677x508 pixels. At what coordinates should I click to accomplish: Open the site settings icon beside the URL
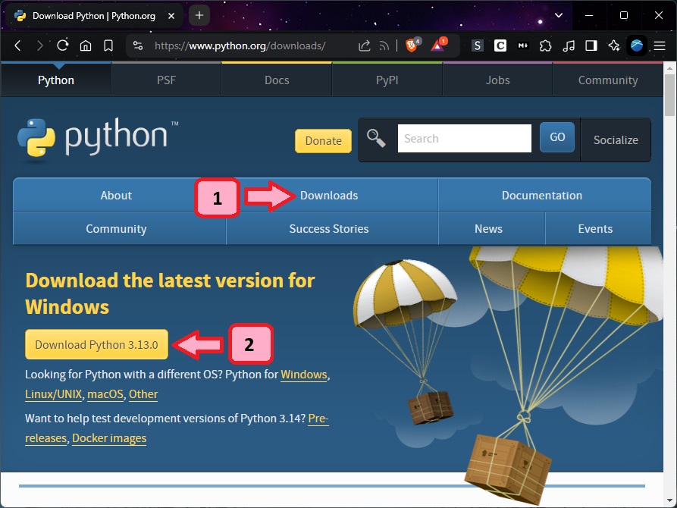click(x=137, y=45)
